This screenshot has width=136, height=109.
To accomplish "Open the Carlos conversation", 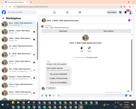I will point(18,62).
